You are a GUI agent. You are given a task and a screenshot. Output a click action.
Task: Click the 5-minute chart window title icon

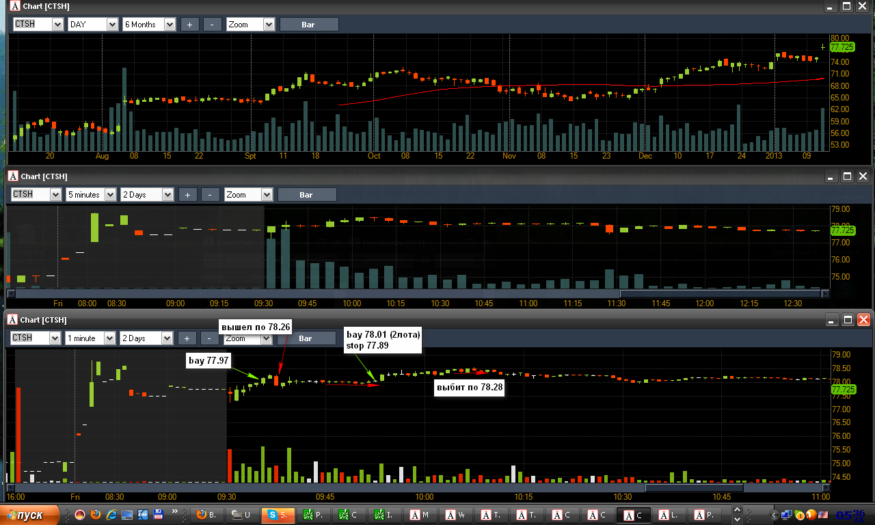pos(13,176)
